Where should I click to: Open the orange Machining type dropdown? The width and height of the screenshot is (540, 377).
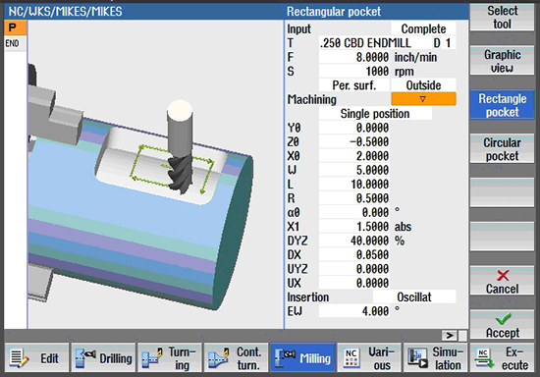[x=423, y=99]
